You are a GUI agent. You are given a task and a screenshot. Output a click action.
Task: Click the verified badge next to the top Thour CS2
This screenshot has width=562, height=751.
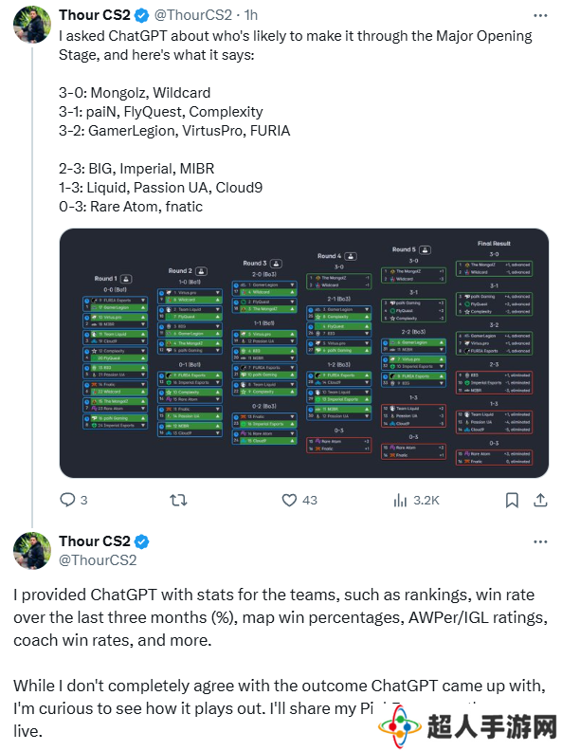(x=142, y=16)
